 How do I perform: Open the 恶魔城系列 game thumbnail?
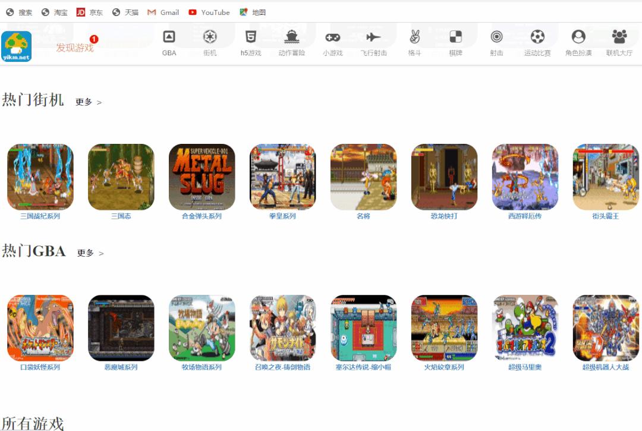pyautogui.click(x=121, y=328)
